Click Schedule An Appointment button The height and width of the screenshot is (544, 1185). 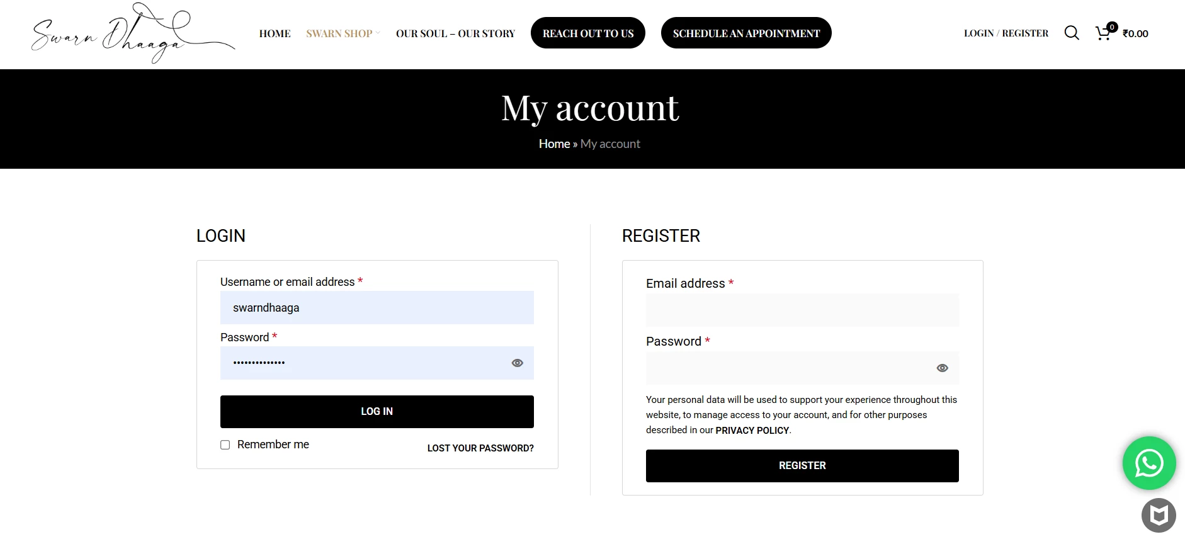pos(746,33)
